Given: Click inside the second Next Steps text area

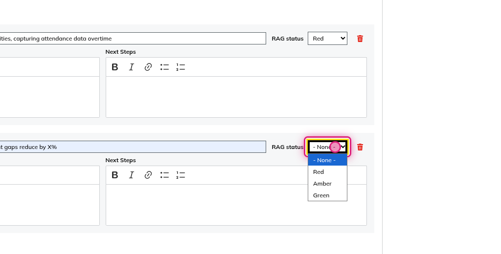Looking at the screenshot, I should pos(236,205).
